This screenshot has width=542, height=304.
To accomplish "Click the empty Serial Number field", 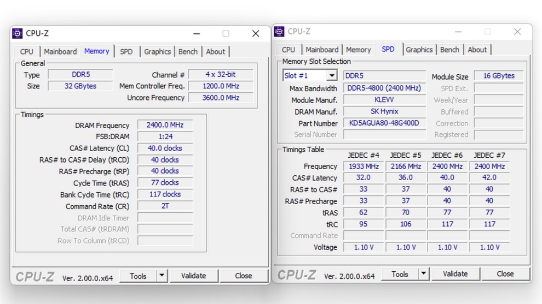I will pos(384,135).
